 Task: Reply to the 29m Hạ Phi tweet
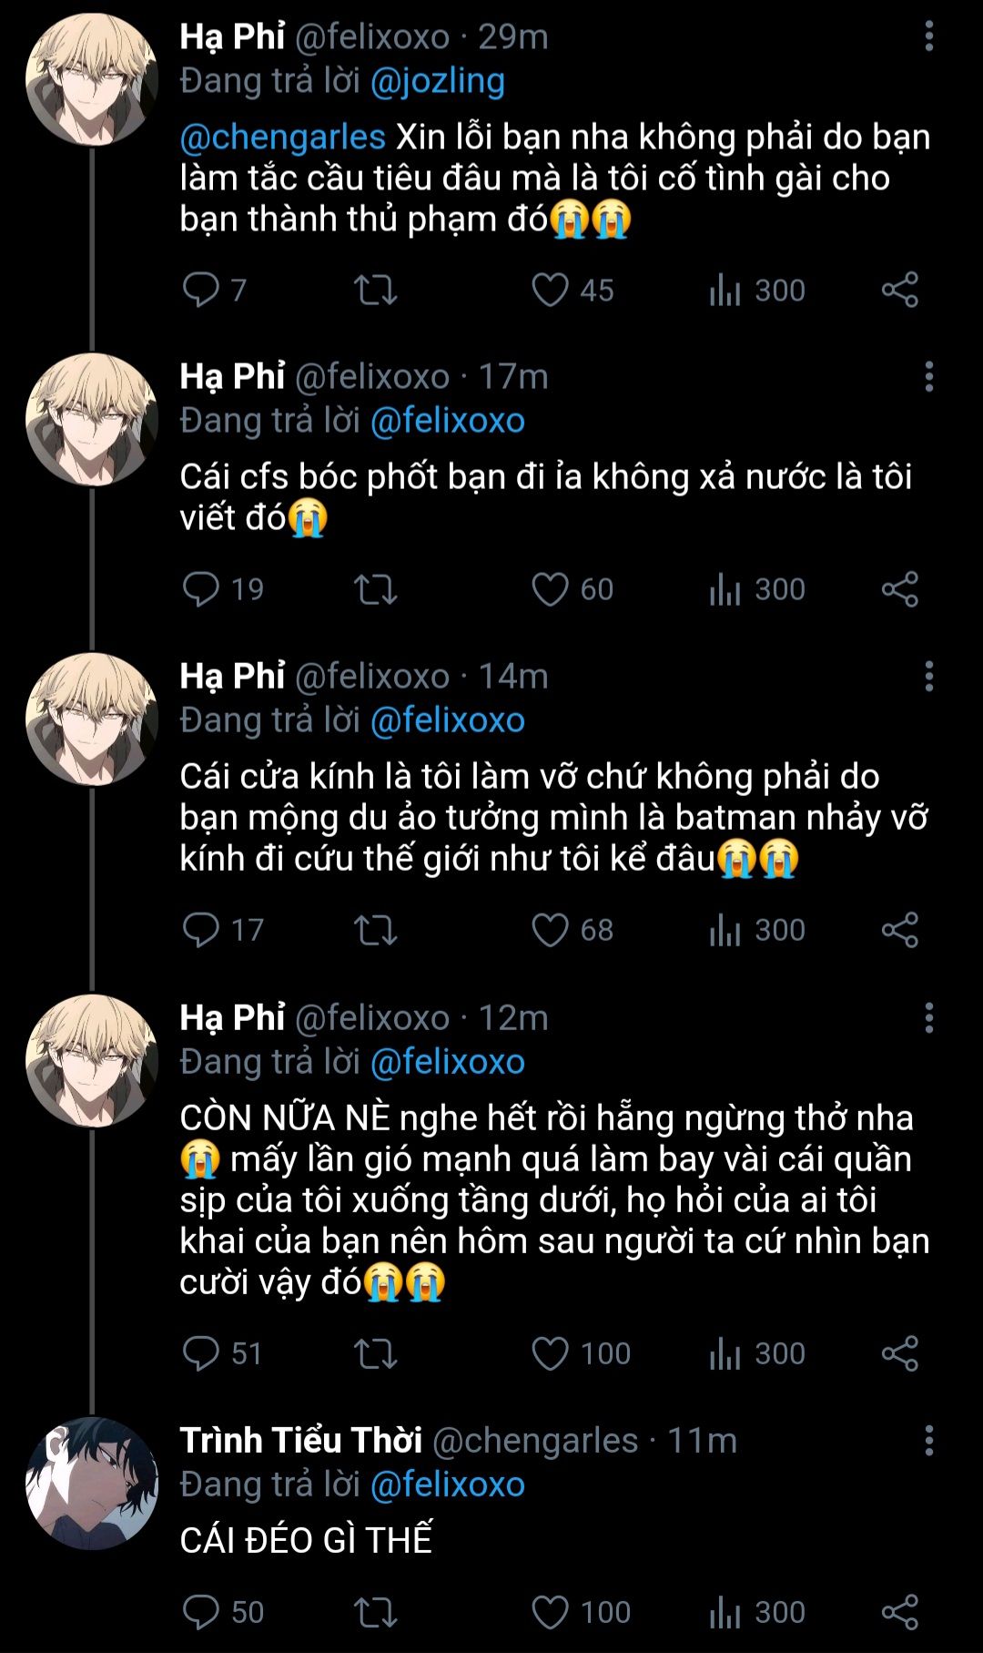200,290
